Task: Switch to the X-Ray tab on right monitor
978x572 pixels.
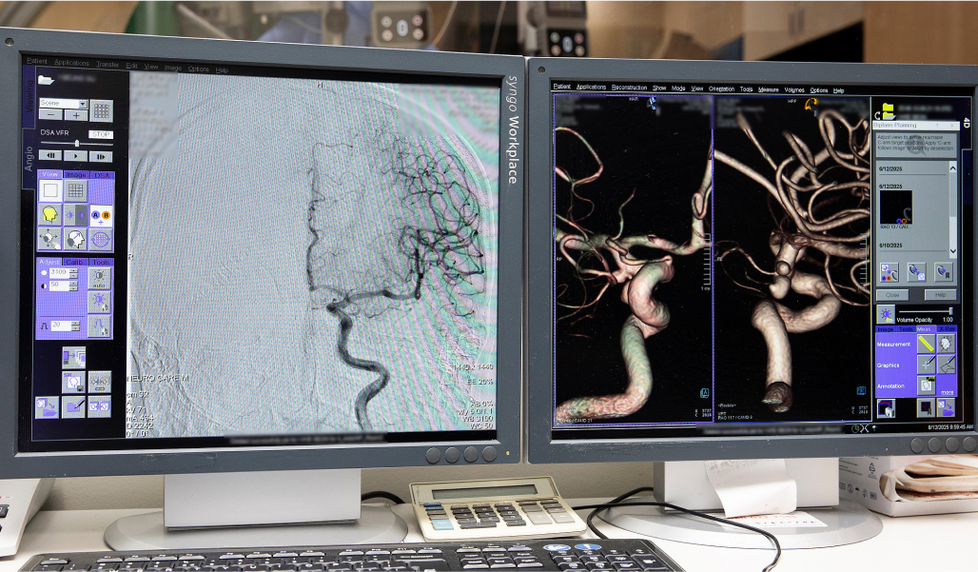Action: pyautogui.click(x=947, y=328)
